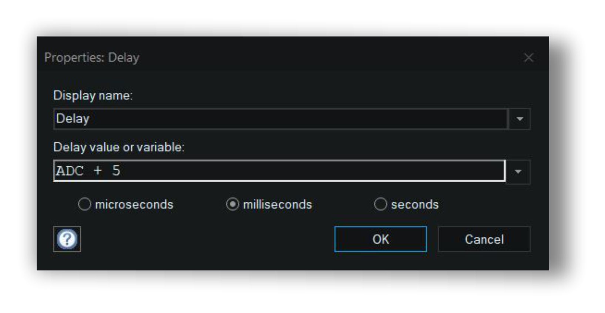Click the milliseconds text label
This screenshot has height=313, width=605.
[x=278, y=204]
